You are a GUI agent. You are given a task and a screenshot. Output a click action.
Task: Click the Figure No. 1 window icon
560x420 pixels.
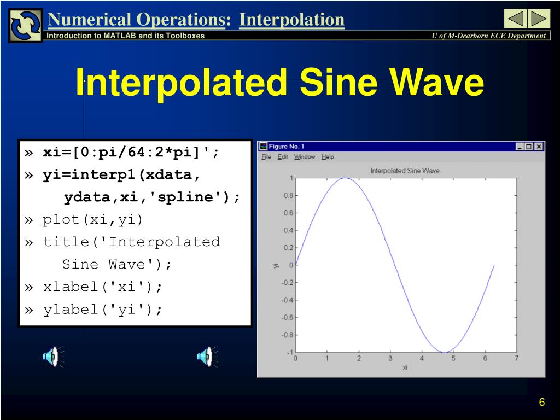point(264,147)
